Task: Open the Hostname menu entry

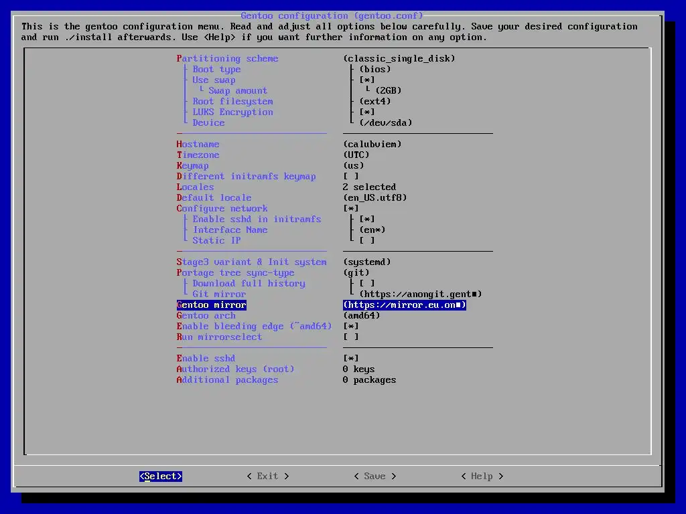Action: (x=198, y=145)
